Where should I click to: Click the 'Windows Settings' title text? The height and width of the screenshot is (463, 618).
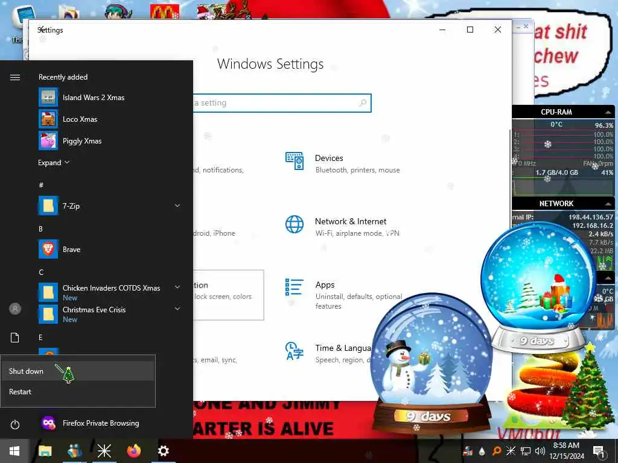[x=270, y=64]
